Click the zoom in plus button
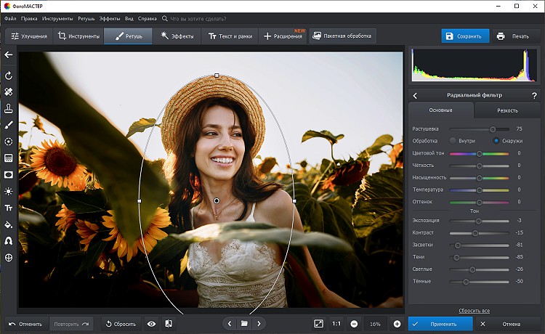 coord(397,324)
